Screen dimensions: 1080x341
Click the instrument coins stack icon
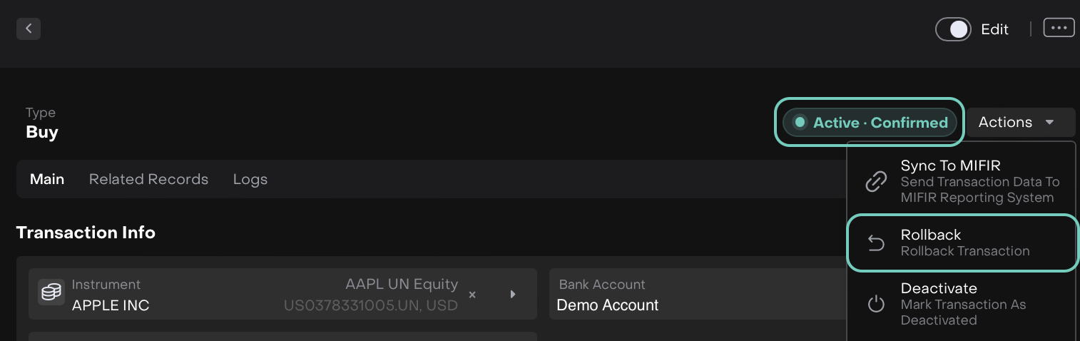[x=51, y=292]
